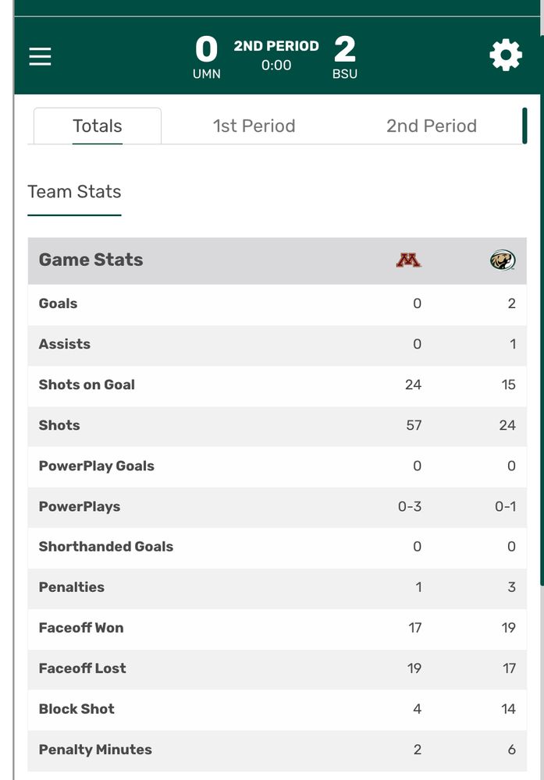Select the Totals tab

coord(98,126)
